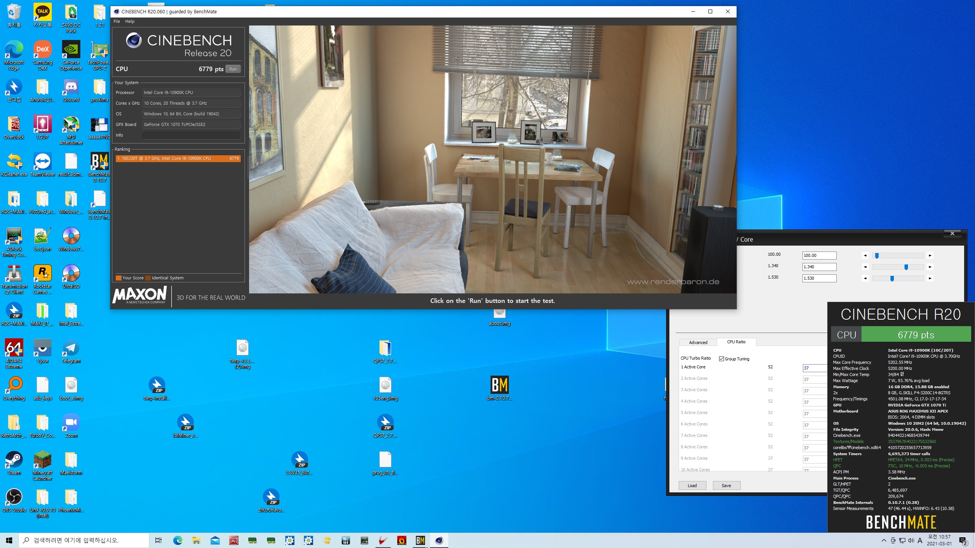Open Samsung DeX desktop shortcut

click(x=42, y=56)
